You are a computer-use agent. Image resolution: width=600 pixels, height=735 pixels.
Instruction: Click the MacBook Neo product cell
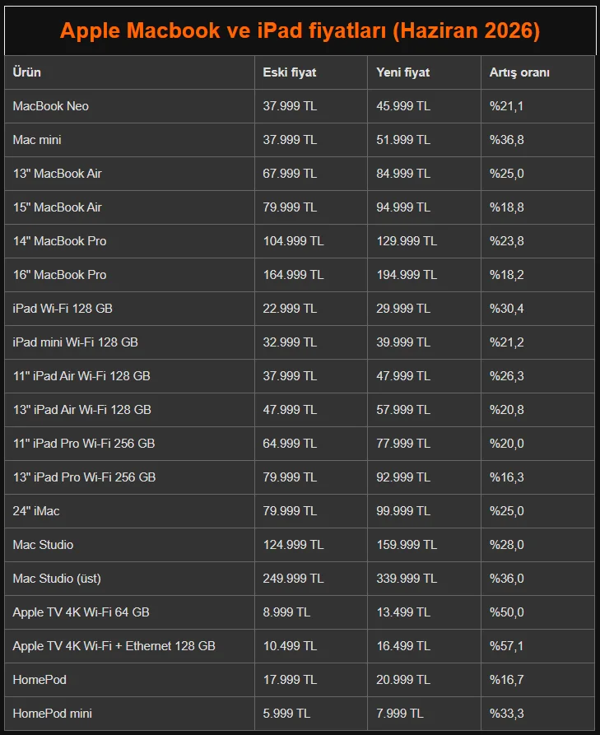pos(129,106)
